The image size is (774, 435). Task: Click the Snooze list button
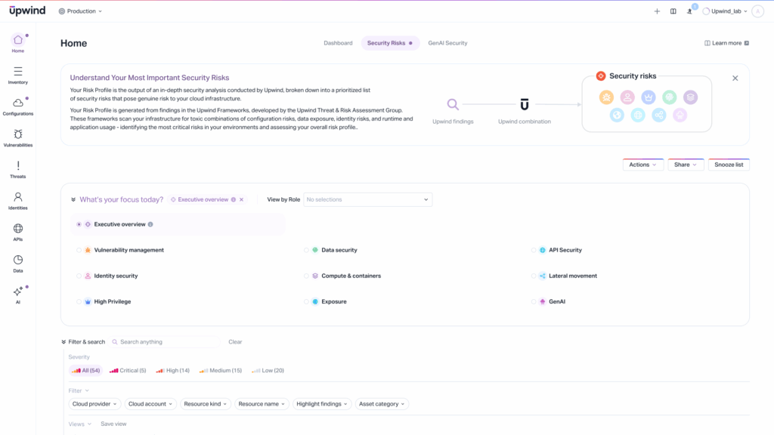[728, 164]
